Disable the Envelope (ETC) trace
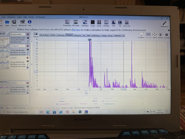The height and width of the screenshot is (139, 185). [x=57, y=104]
